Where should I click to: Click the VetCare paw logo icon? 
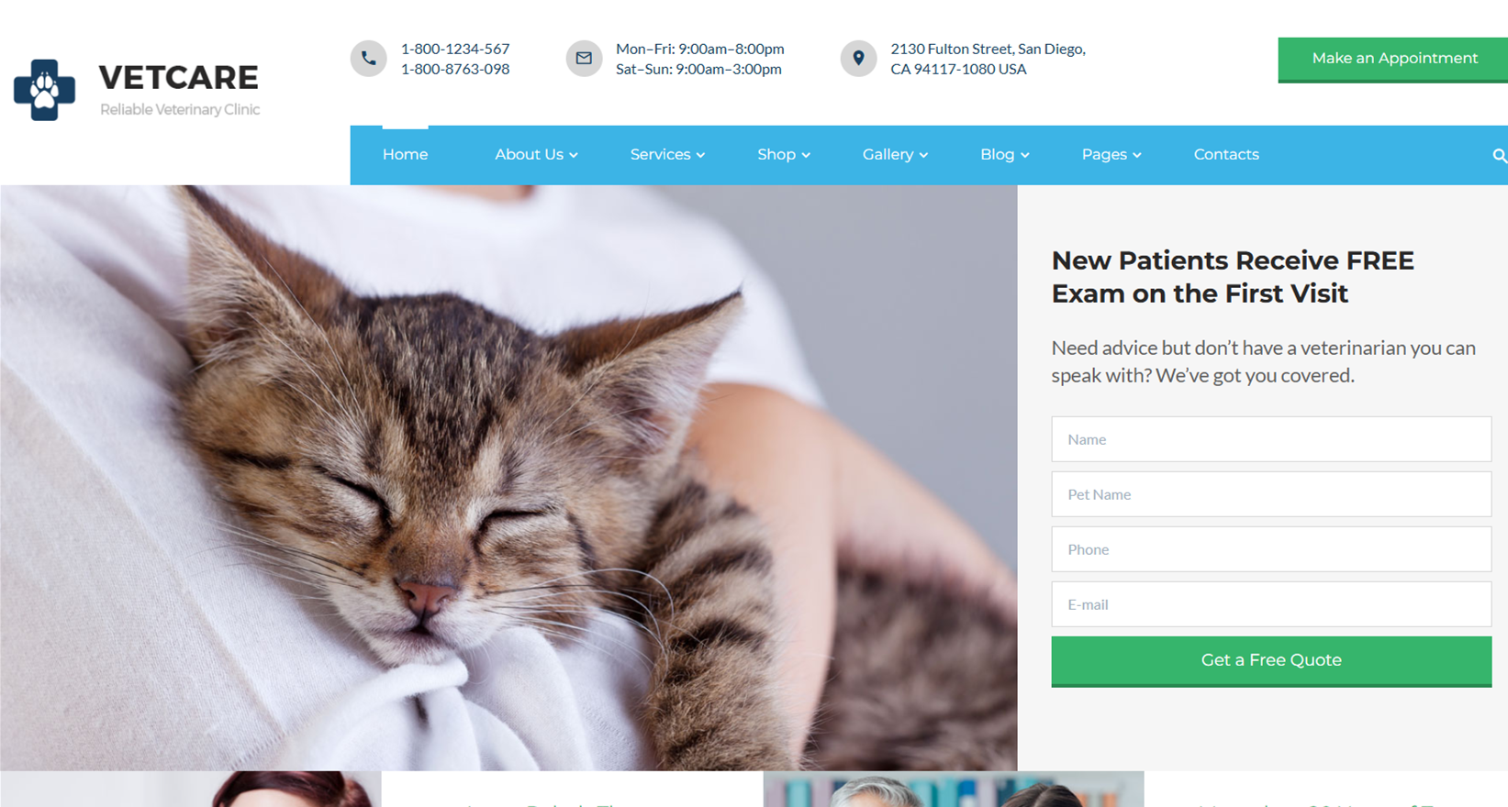click(44, 90)
